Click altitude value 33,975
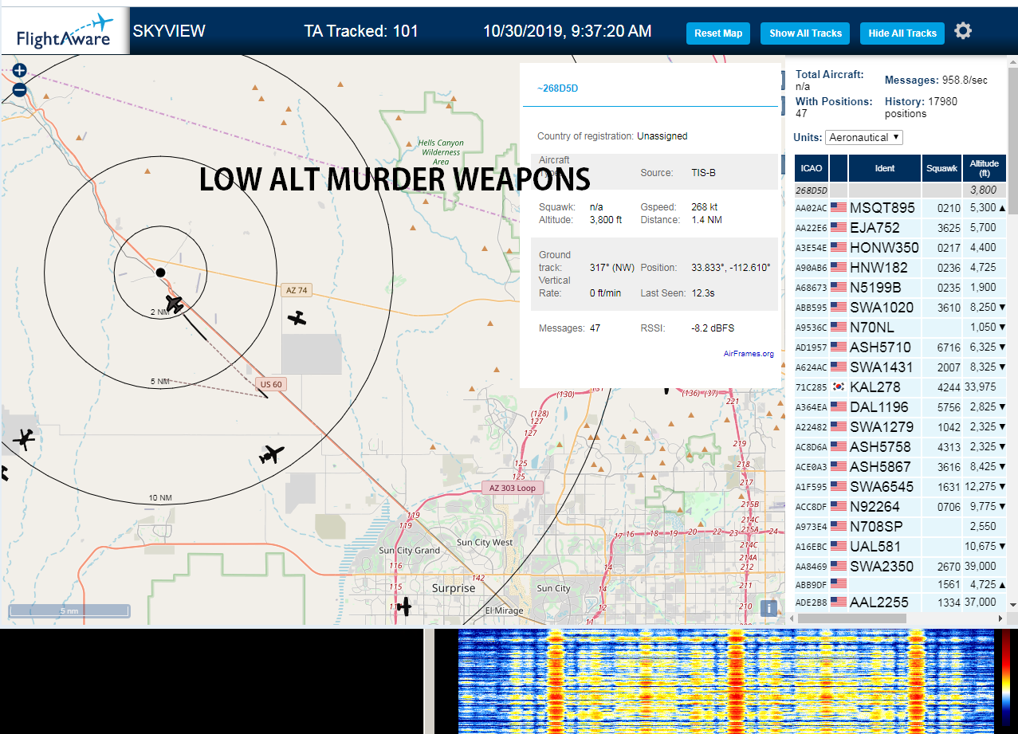Screen dimensions: 1018x734 pyautogui.click(x=980, y=387)
